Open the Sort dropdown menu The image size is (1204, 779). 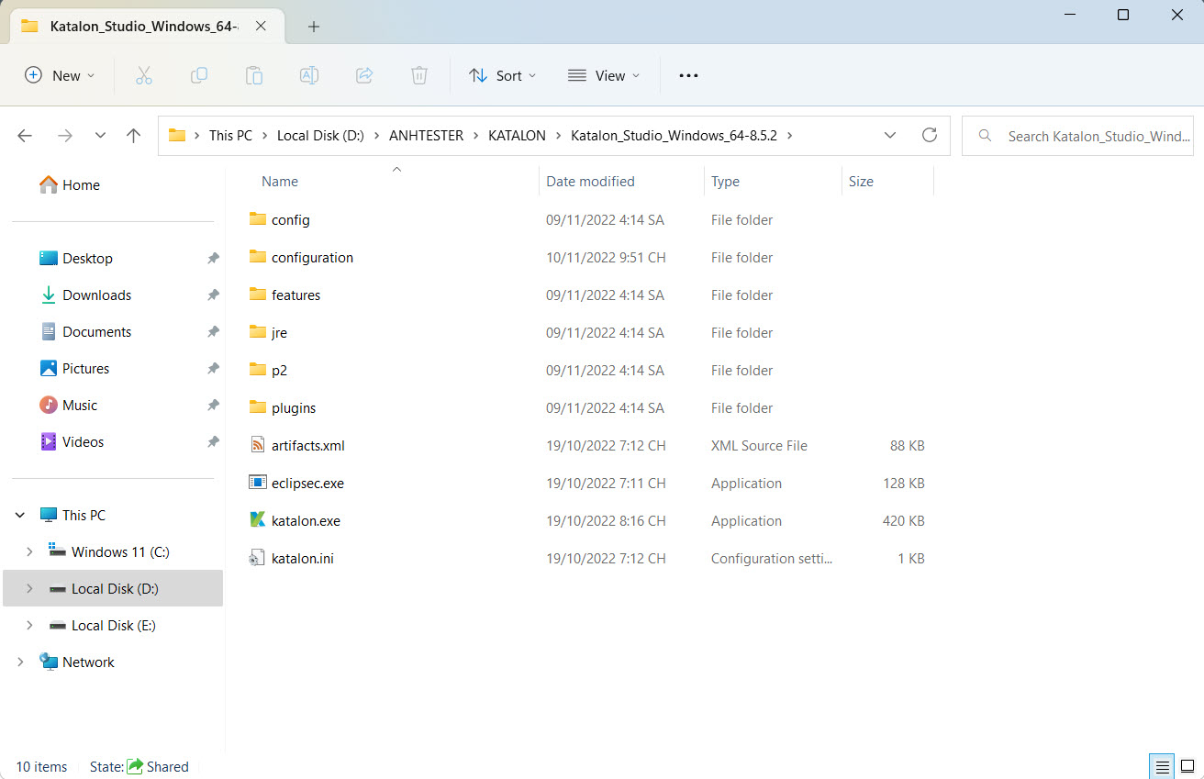[x=503, y=75]
